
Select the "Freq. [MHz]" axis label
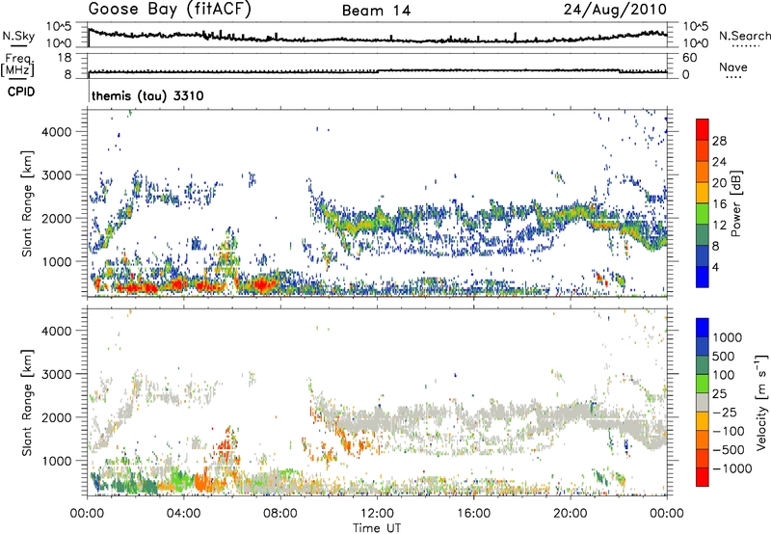[17, 66]
